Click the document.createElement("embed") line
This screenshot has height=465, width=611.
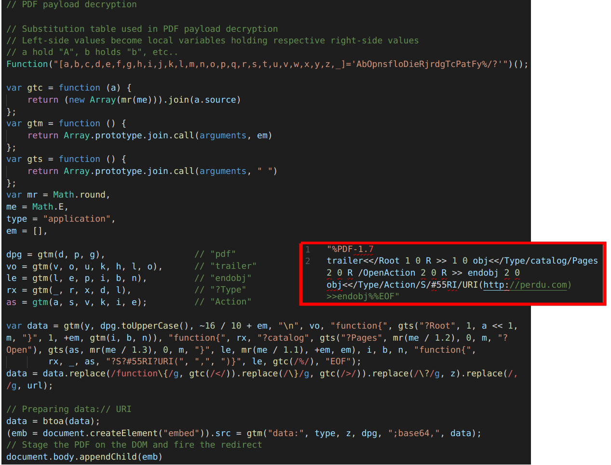[244, 433]
